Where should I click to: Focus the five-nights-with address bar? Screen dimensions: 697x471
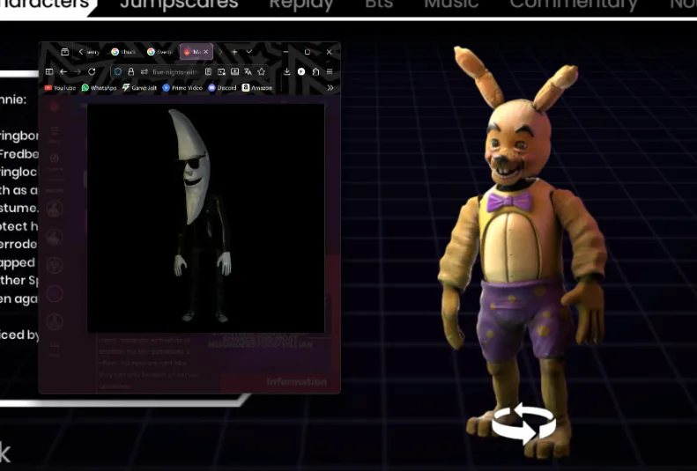pyautogui.click(x=175, y=72)
